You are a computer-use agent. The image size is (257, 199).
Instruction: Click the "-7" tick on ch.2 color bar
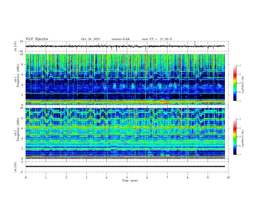(239, 155)
